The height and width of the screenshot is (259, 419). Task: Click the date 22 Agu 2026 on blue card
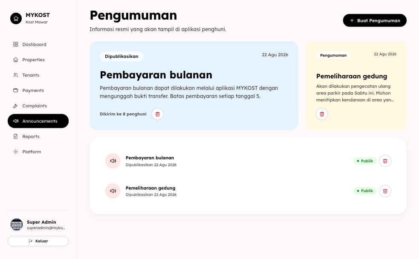click(x=275, y=55)
